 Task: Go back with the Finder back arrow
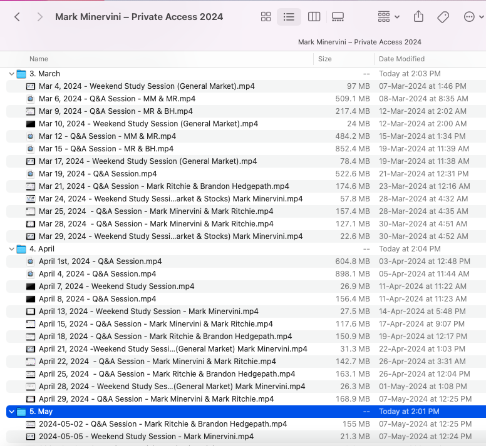click(18, 17)
